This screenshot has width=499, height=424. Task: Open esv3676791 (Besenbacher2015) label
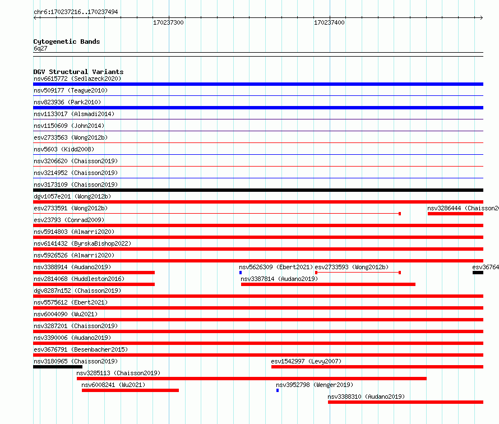[81, 349]
